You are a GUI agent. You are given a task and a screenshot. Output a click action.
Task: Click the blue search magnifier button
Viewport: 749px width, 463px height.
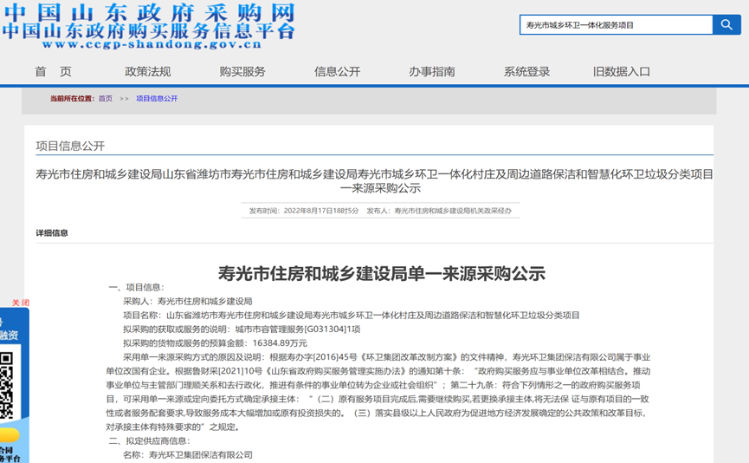pyautogui.click(x=726, y=25)
